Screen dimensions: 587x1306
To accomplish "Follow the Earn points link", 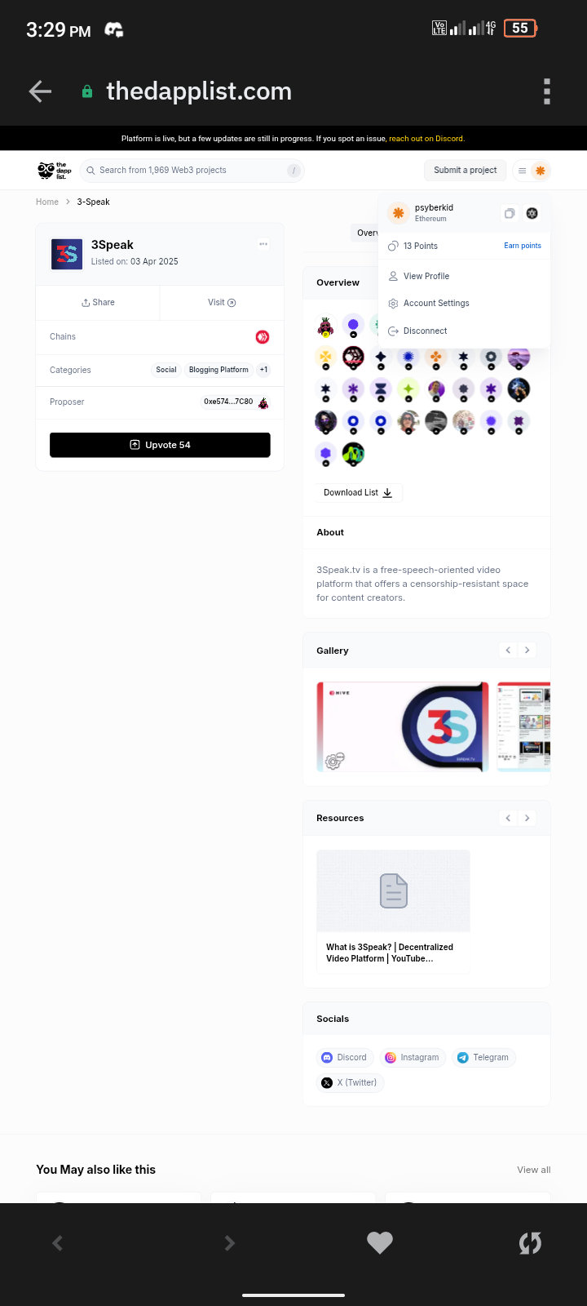I will tap(523, 246).
